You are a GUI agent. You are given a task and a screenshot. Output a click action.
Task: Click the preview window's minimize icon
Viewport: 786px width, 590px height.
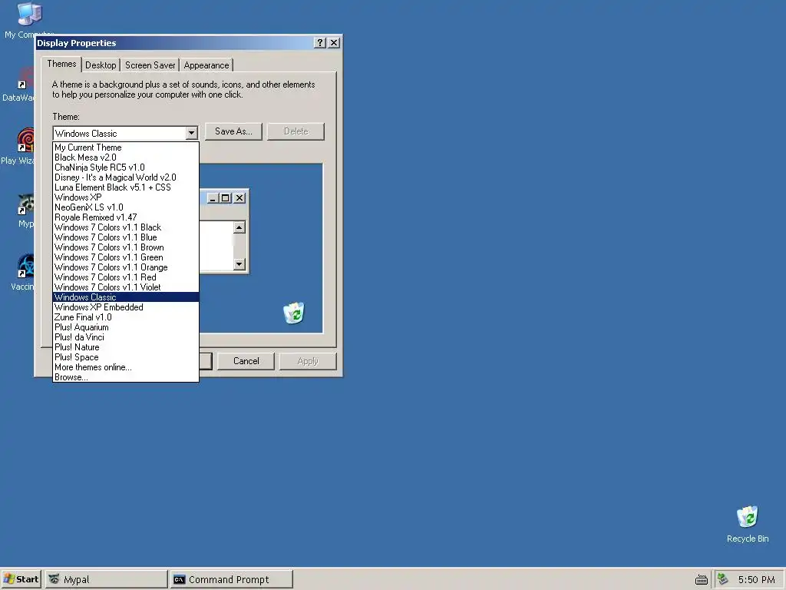(x=213, y=198)
